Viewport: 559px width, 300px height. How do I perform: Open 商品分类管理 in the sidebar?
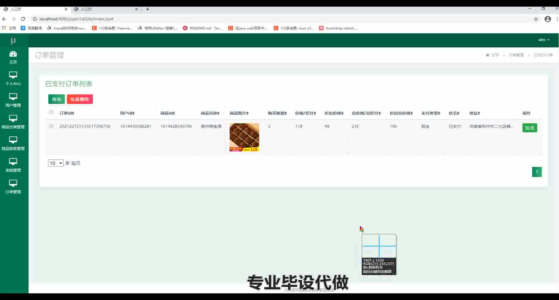[13, 122]
